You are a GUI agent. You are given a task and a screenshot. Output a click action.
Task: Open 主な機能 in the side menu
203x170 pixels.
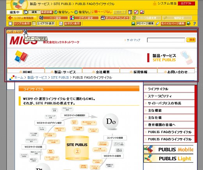point(169,110)
